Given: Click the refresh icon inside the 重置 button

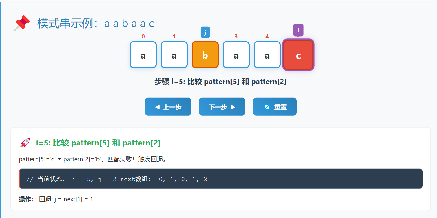Looking at the screenshot, I should tap(267, 106).
